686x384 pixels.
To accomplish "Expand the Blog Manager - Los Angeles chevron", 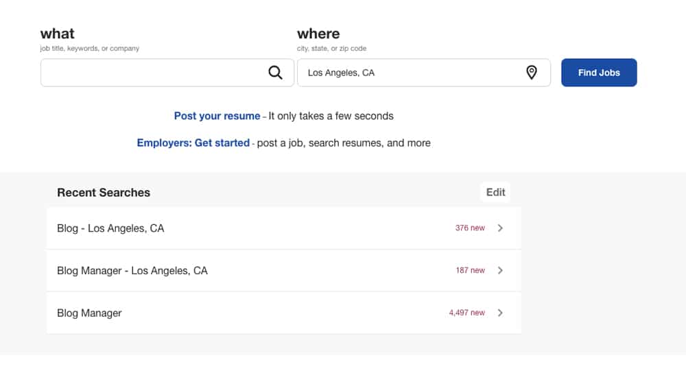I will click(x=500, y=270).
